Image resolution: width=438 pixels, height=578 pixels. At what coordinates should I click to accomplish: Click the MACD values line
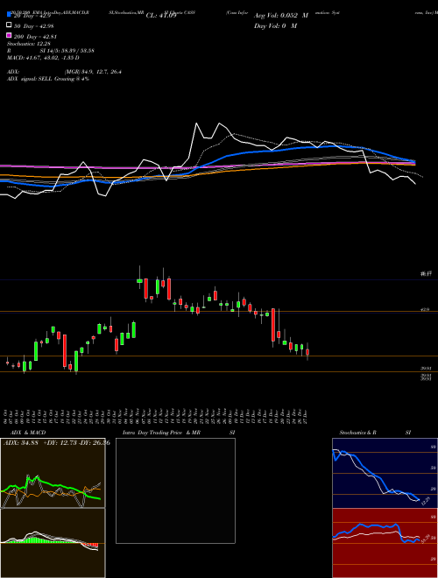point(43,58)
